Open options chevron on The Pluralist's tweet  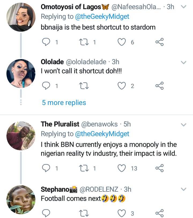(184, 125)
